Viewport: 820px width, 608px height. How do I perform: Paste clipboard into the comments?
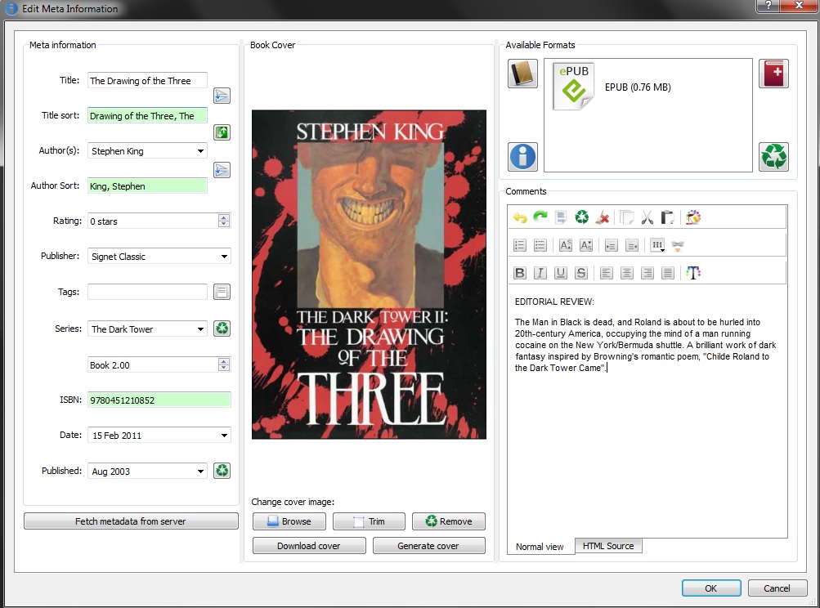pos(667,217)
